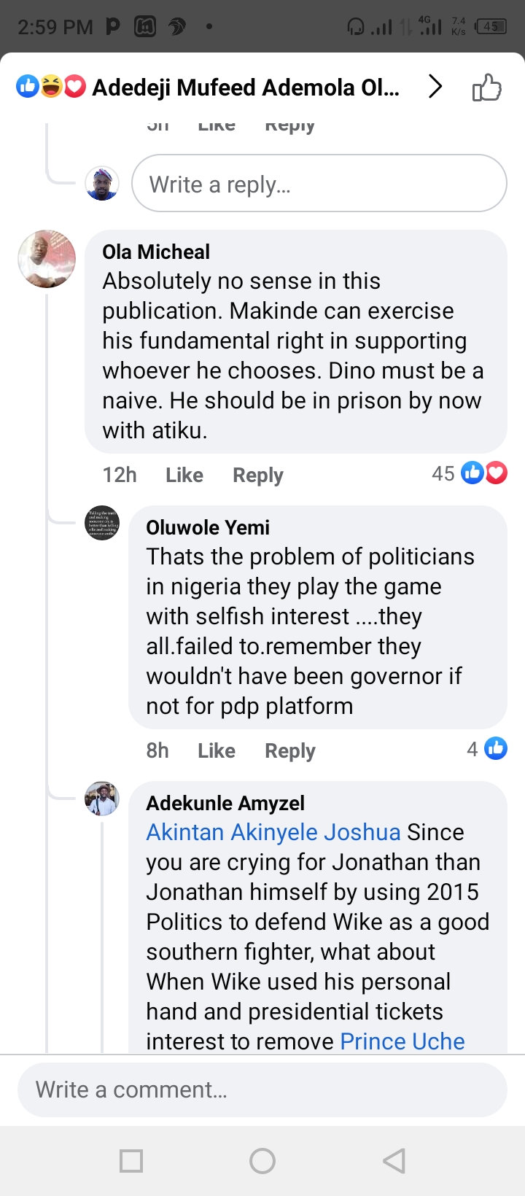525x1196 pixels.
Task: Tap the Android back navigation triangle
Action: (x=394, y=1160)
